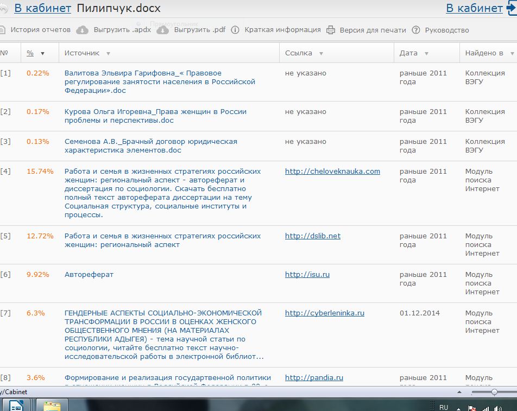Screen dimensions: 517x411
Task: Click the В кабинет link at top left
Action: click(42, 8)
